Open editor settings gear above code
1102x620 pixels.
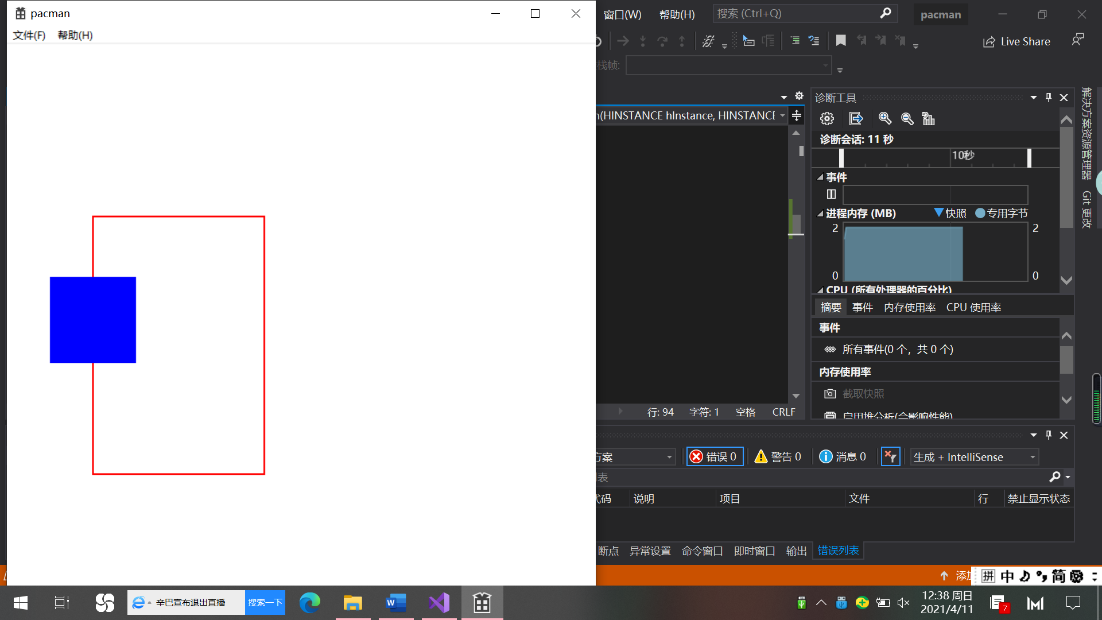[799, 96]
